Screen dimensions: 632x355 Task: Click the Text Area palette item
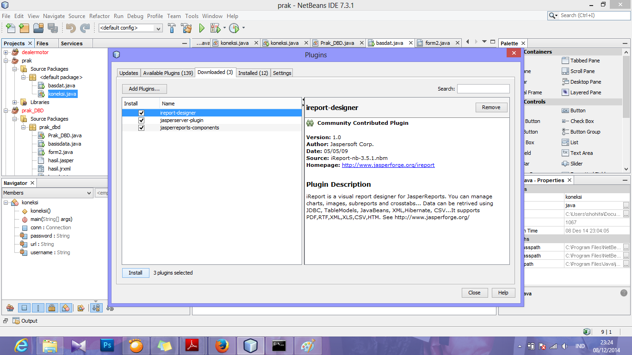tap(577, 153)
